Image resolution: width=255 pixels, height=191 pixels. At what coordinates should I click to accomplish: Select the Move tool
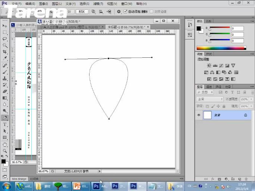(x=5, y=26)
